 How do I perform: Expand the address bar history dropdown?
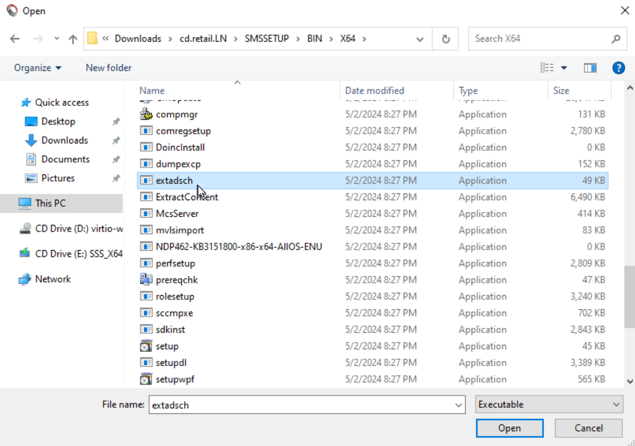pyautogui.click(x=420, y=39)
